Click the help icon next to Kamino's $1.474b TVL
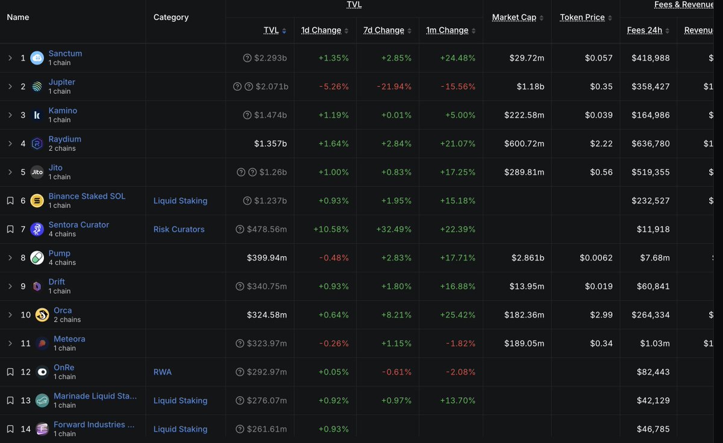The height and width of the screenshot is (443, 723). [247, 115]
